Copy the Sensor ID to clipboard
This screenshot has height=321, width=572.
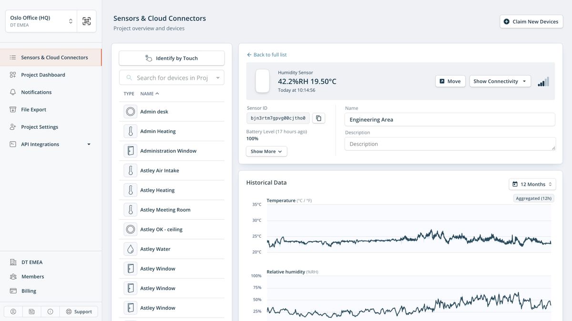click(318, 118)
